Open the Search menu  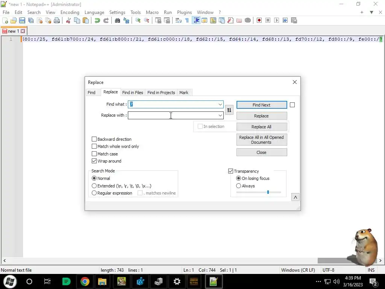[34, 12]
